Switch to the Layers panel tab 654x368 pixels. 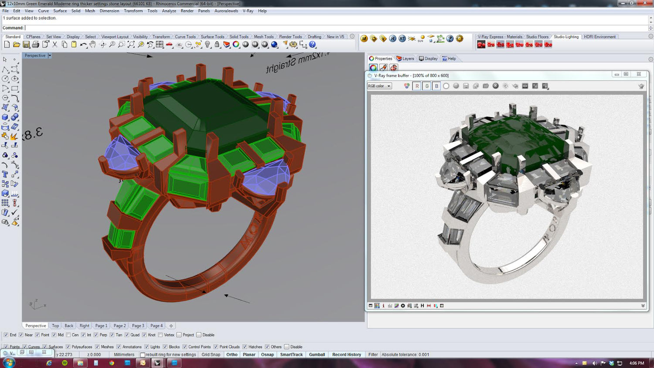click(x=405, y=58)
